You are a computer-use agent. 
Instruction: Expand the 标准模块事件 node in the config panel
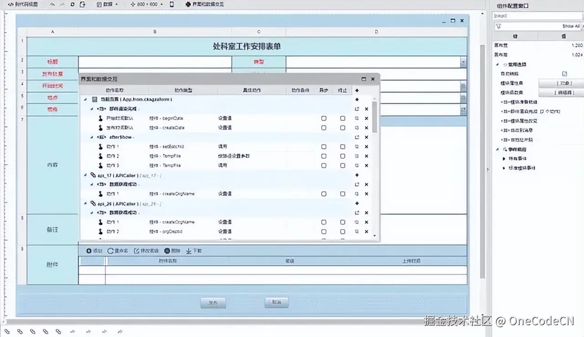coord(504,168)
